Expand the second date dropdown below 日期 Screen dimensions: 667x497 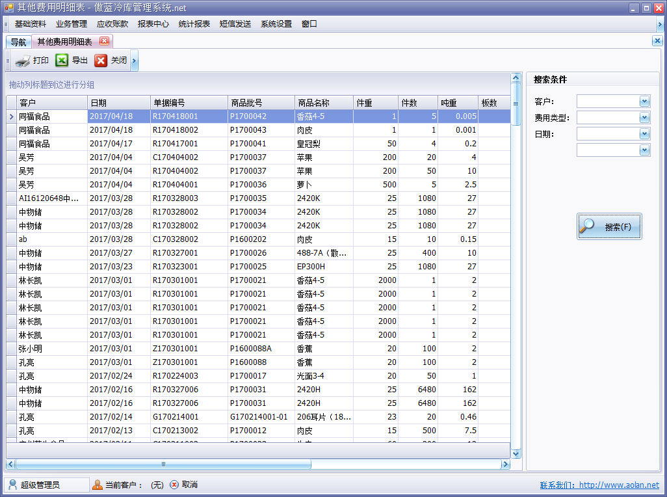coord(644,150)
